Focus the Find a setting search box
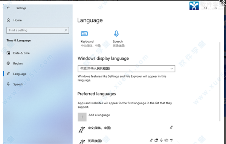 [x=38, y=30]
